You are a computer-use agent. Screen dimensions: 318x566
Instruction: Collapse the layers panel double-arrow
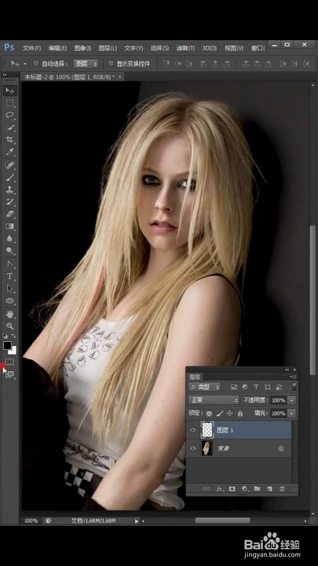tap(287, 370)
